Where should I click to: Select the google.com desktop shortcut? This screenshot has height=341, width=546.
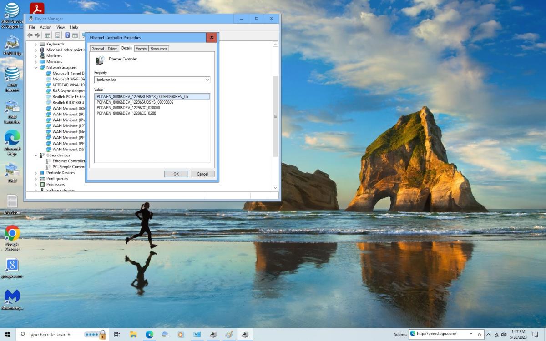click(12, 268)
